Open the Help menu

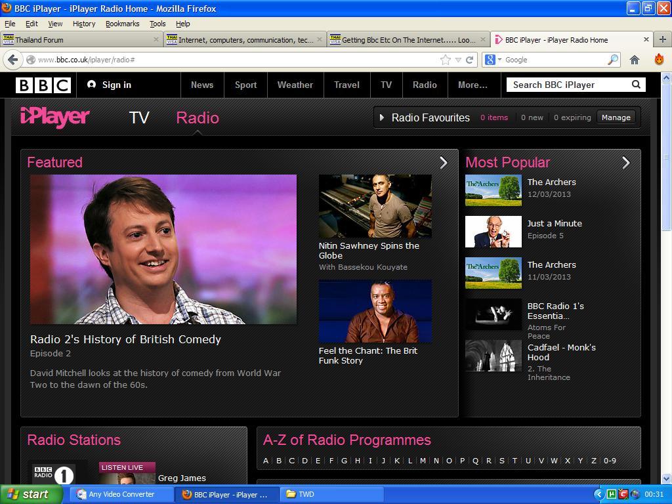pos(183,24)
